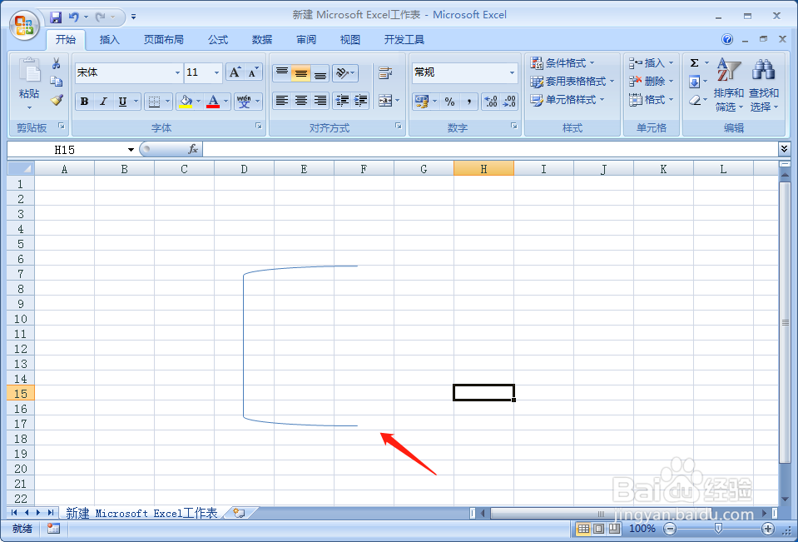Click the Copy icon
Viewport: 798px width, 542px height.
pyautogui.click(x=56, y=82)
